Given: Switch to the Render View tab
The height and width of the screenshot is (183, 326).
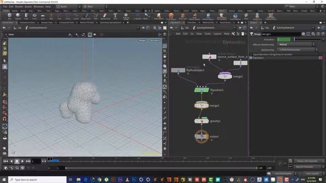Looking at the screenshot, I should point(47,22).
